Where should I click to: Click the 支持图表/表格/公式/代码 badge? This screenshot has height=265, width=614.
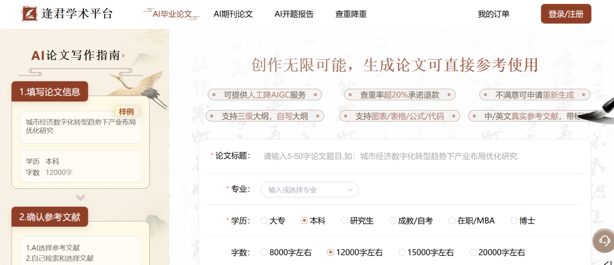click(400, 116)
